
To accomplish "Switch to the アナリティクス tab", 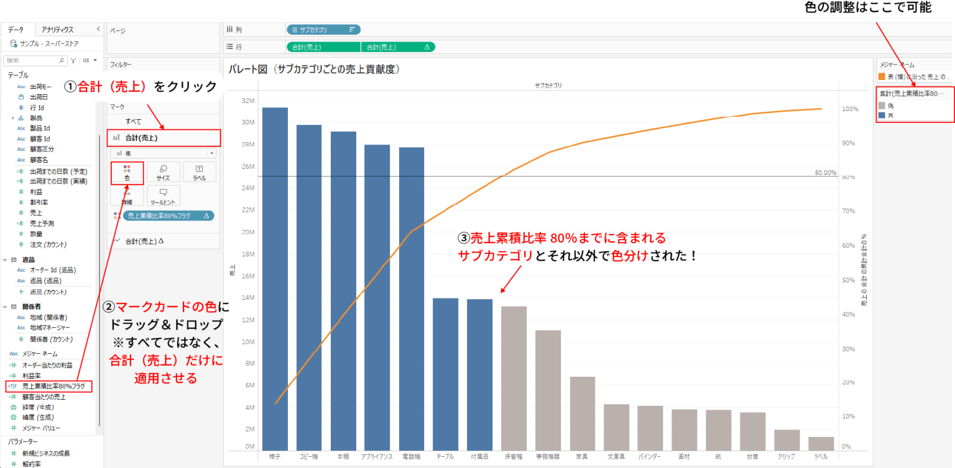I will pyautogui.click(x=57, y=29).
